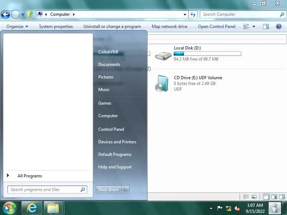Click the Search Computer field

[243, 14]
